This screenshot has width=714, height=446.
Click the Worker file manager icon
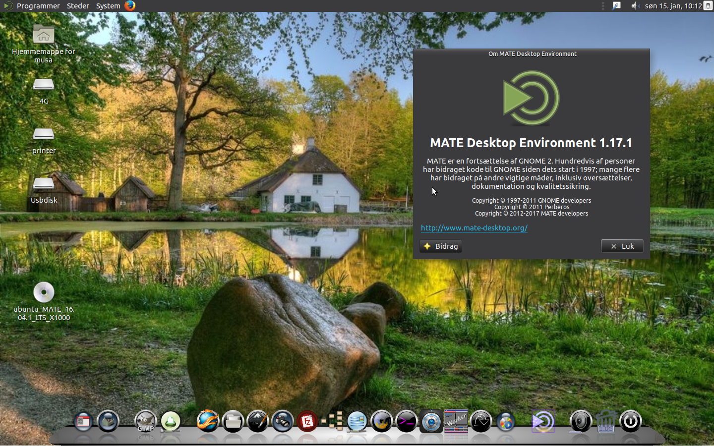[x=456, y=422]
